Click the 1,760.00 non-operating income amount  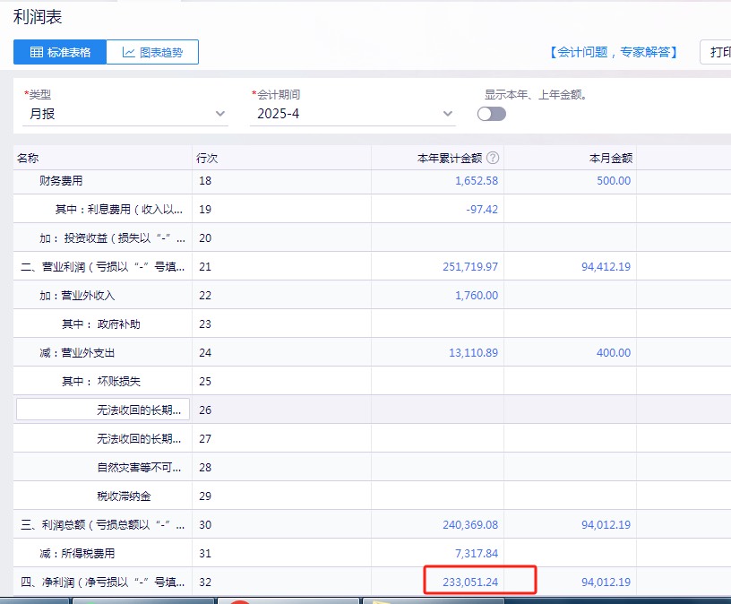tap(477, 296)
